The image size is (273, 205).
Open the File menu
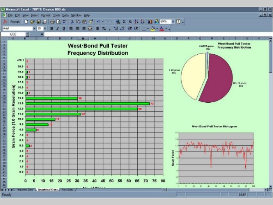pos(10,15)
